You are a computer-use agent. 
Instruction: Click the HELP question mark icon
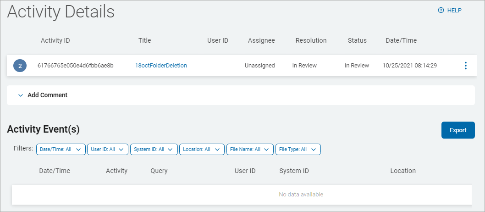[441, 10]
